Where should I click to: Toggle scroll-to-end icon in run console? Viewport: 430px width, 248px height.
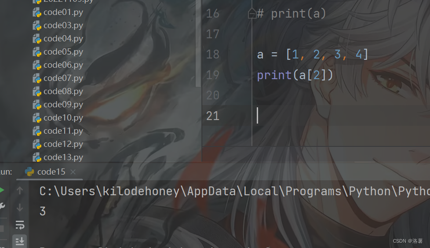[x=20, y=241]
